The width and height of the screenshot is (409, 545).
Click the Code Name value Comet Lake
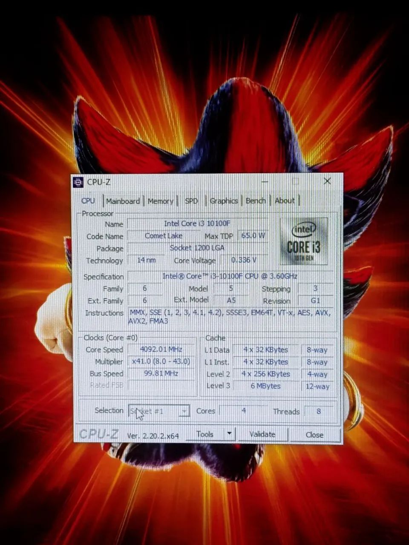164,235
